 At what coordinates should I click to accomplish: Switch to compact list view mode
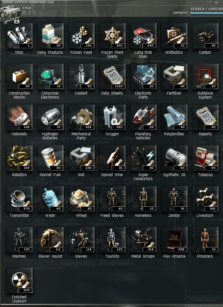pos(35,13)
